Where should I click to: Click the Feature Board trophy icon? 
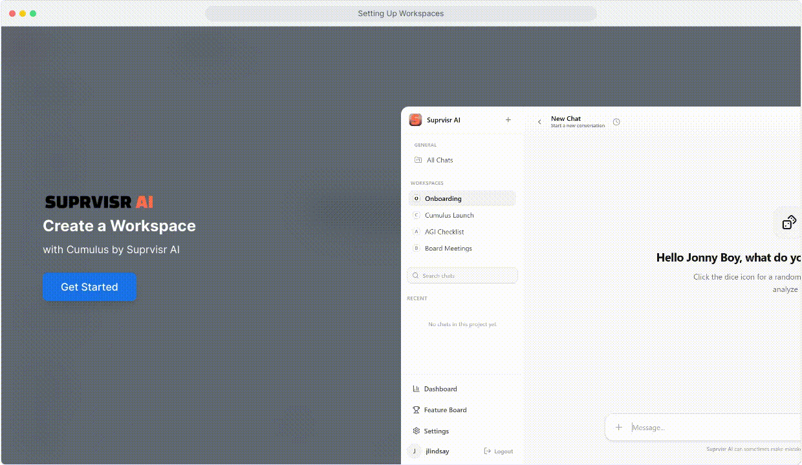[417, 410]
